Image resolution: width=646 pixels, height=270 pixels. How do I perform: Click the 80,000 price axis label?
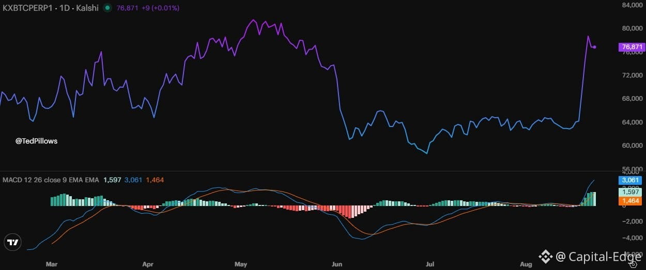point(632,28)
